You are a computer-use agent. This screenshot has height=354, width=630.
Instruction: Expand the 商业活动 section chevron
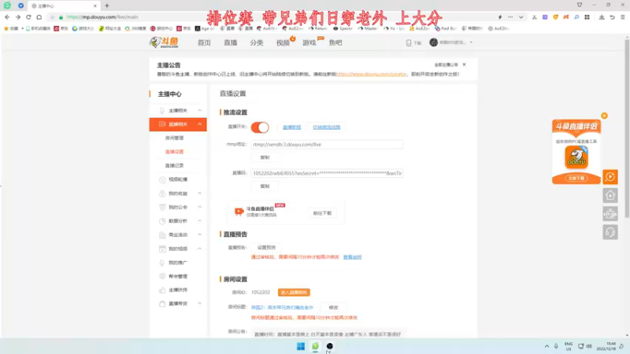200,234
